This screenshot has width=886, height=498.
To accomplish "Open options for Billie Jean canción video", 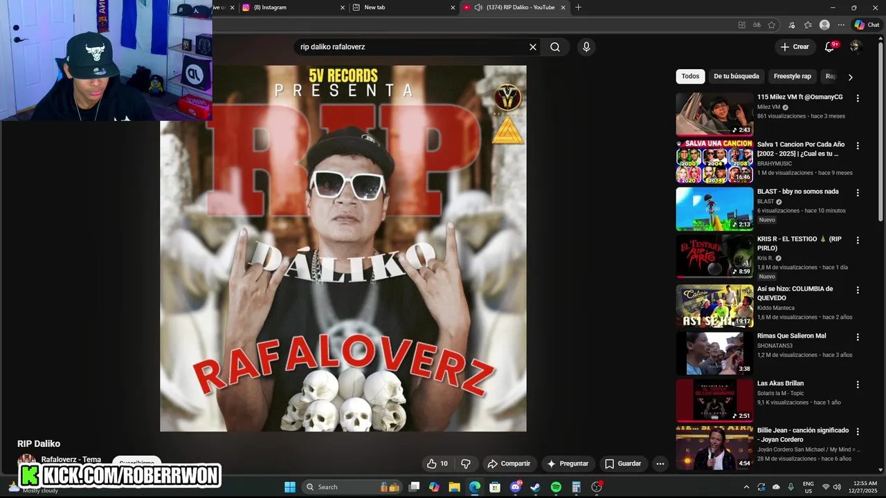I will coord(858,432).
